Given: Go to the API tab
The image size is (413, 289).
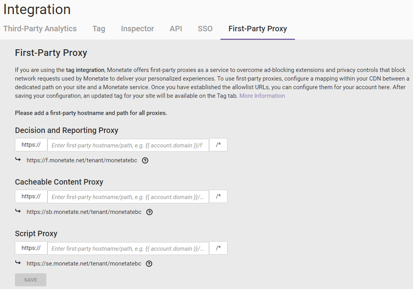Looking at the screenshot, I should [176, 29].
